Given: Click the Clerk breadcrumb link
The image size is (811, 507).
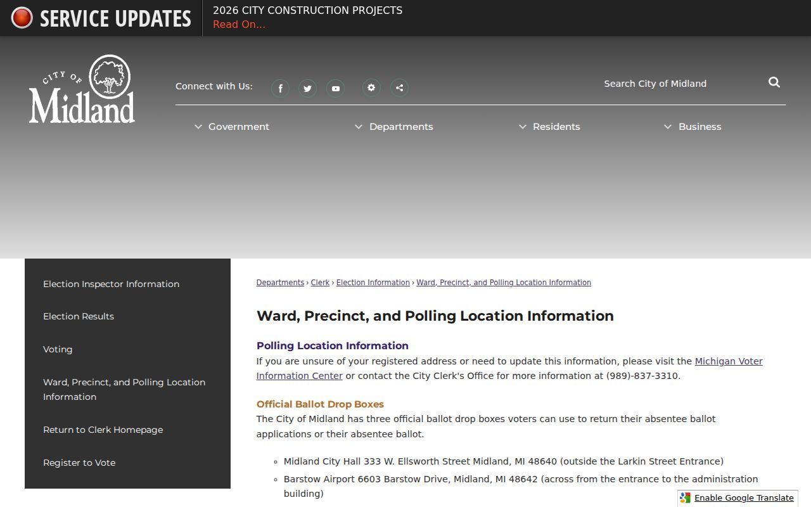Looking at the screenshot, I should 320,283.
